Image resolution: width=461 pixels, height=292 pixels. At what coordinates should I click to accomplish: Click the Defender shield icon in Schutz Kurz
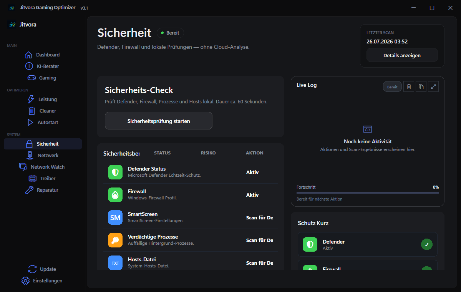point(310,244)
